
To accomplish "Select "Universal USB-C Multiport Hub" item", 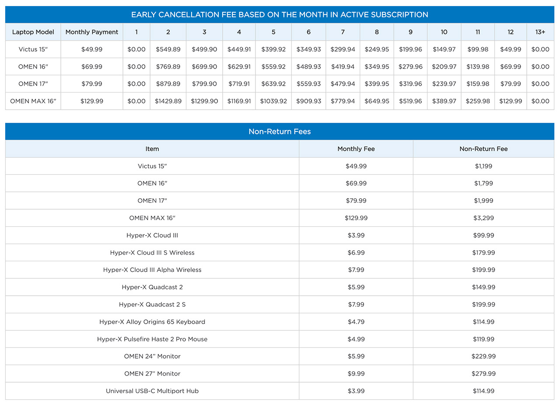I will (152, 391).
